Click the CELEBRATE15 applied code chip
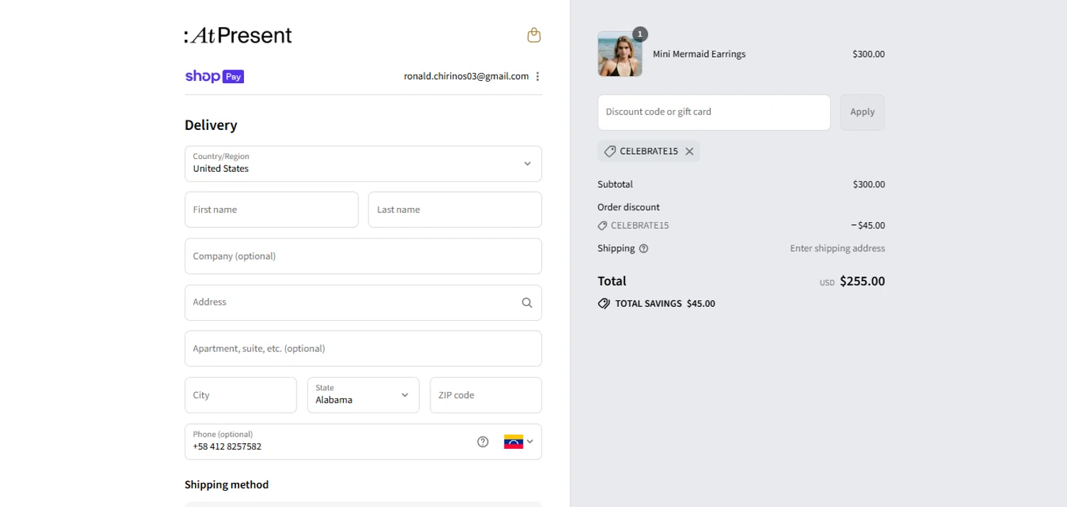This screenshot has width=1067, height=507. coord(649,151)
